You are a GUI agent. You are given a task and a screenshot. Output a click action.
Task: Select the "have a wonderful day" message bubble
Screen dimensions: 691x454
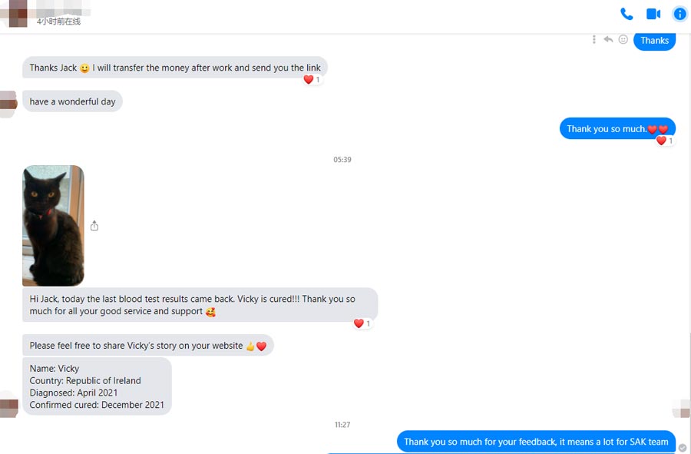point(72,101)
